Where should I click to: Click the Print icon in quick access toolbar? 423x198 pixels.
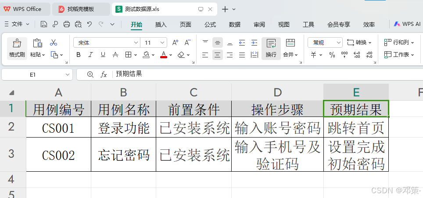[67, 24]
